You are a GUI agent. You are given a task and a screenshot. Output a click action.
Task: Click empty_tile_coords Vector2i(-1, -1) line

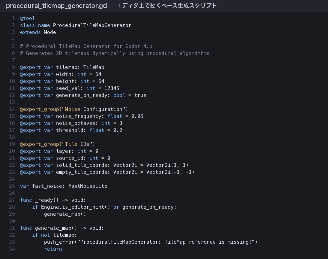[x=107, y=172]
